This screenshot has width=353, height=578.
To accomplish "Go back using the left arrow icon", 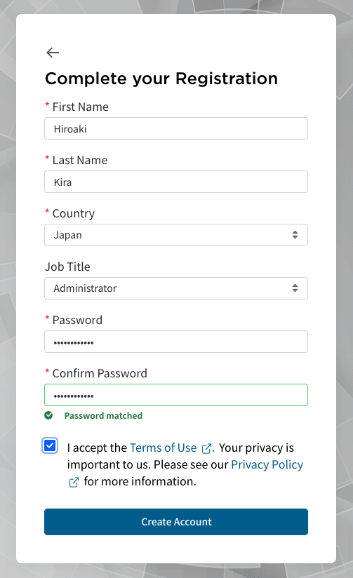I will pyautogui.click(x=53, y=53).
